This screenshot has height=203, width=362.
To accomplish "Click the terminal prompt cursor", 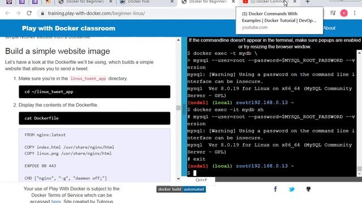I will pos(195,173).
